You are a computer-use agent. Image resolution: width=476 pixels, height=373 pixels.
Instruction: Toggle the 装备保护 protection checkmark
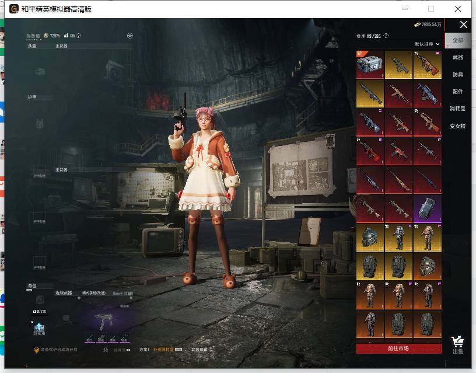click(x=37, y=350)
